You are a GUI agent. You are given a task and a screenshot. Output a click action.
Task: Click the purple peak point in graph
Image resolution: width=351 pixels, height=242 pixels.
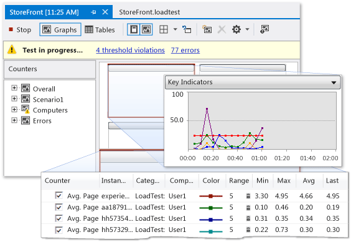(207, 109)
